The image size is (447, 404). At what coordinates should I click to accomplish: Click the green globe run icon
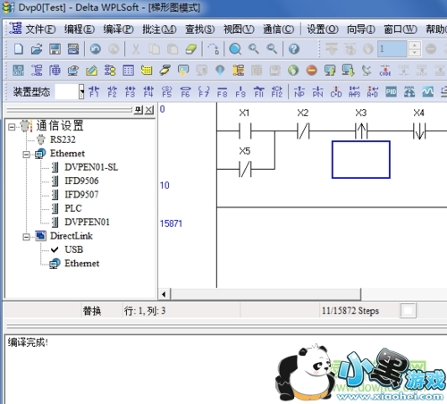[x=293, y=71]
